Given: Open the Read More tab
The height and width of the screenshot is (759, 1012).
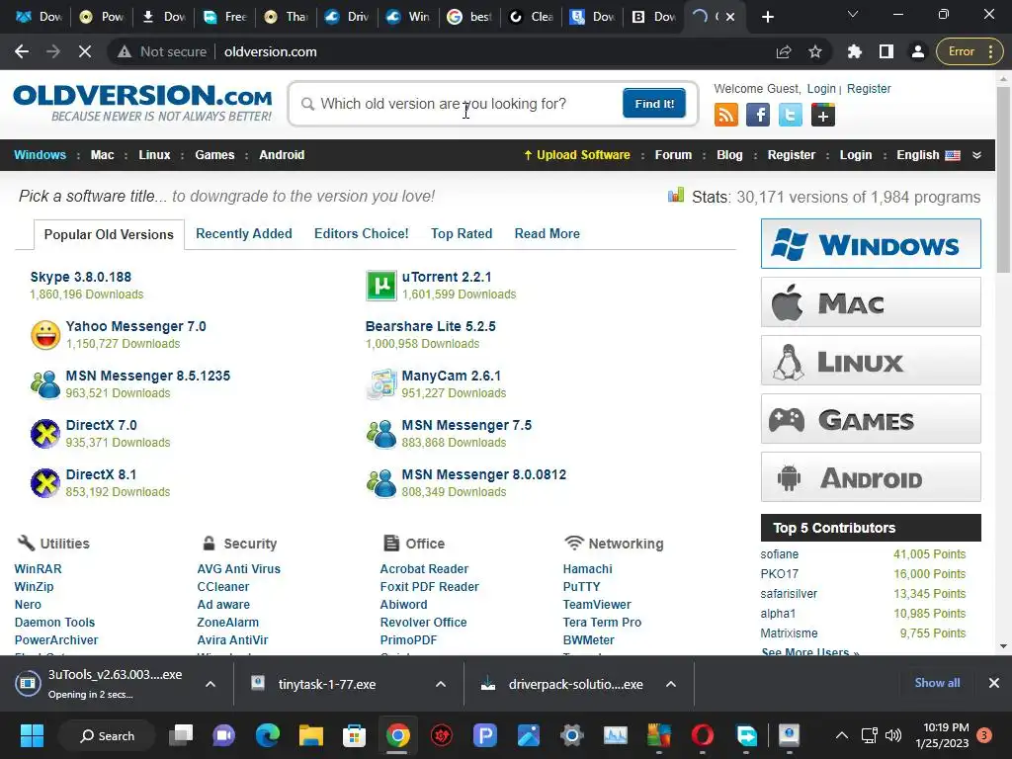Looking at the screenshot, I should click(x=548, y=233).
